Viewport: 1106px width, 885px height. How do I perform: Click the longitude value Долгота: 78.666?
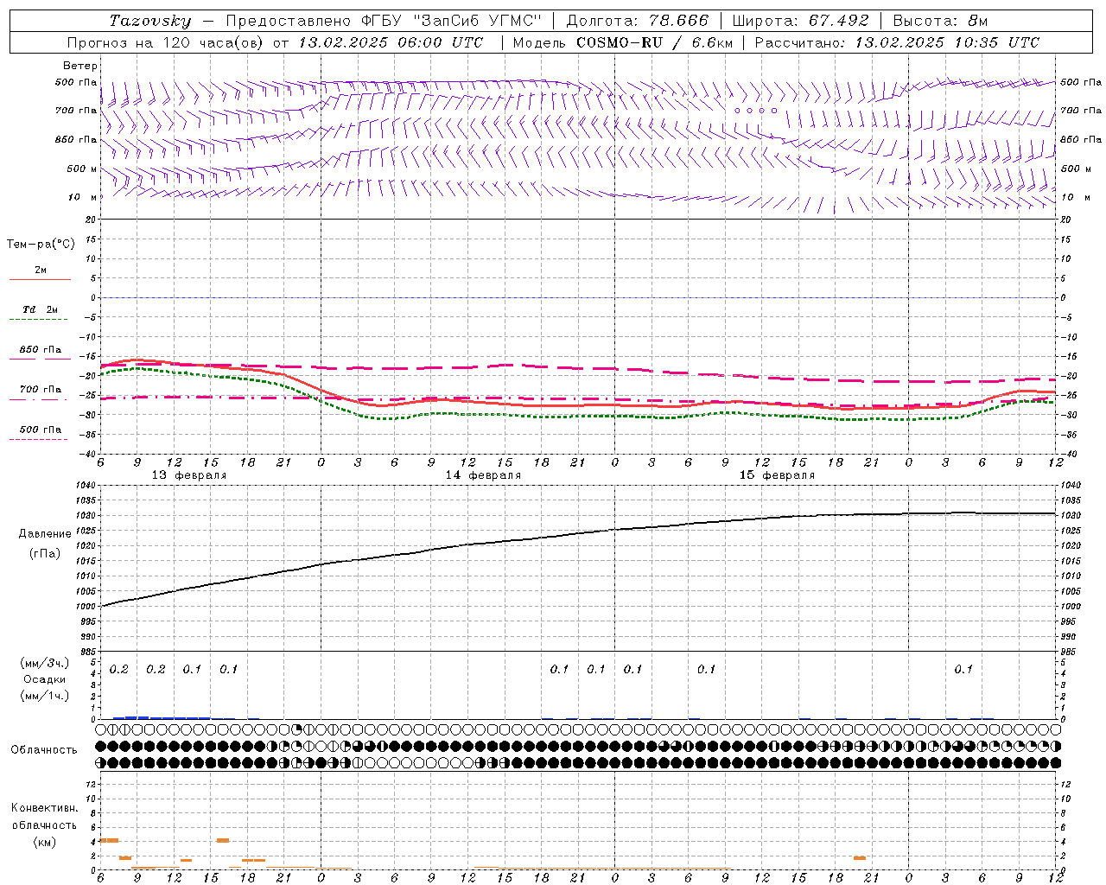pos(638,21)
